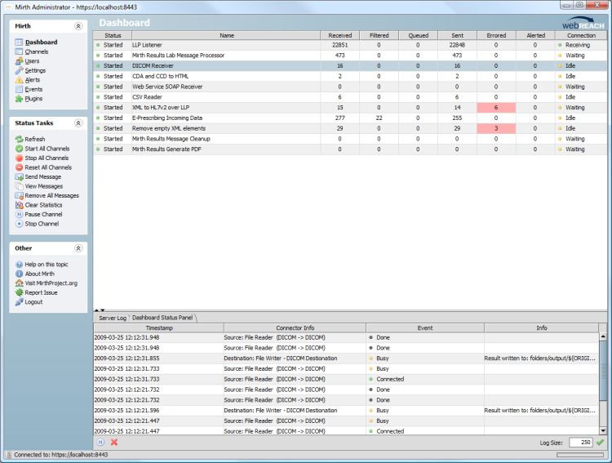This screenshot has width=612, height=463.
Task: Collapse the Other panel section
Action: click(x=78, y=248)
